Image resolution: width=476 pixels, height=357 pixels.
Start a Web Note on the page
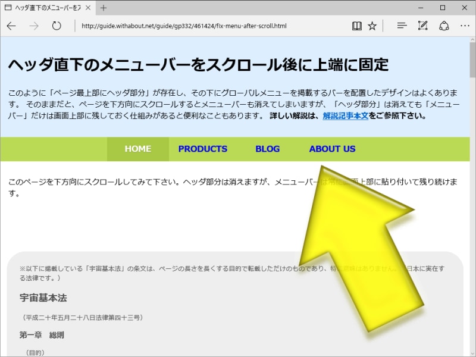pos(422,26)
